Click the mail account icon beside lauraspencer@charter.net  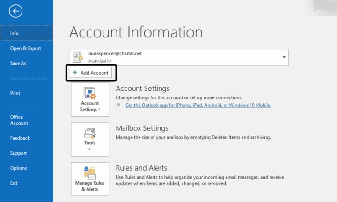click(78, 57)
